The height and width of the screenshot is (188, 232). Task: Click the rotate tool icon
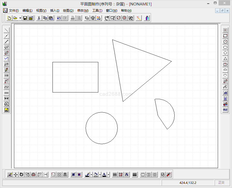pos(21,175)
